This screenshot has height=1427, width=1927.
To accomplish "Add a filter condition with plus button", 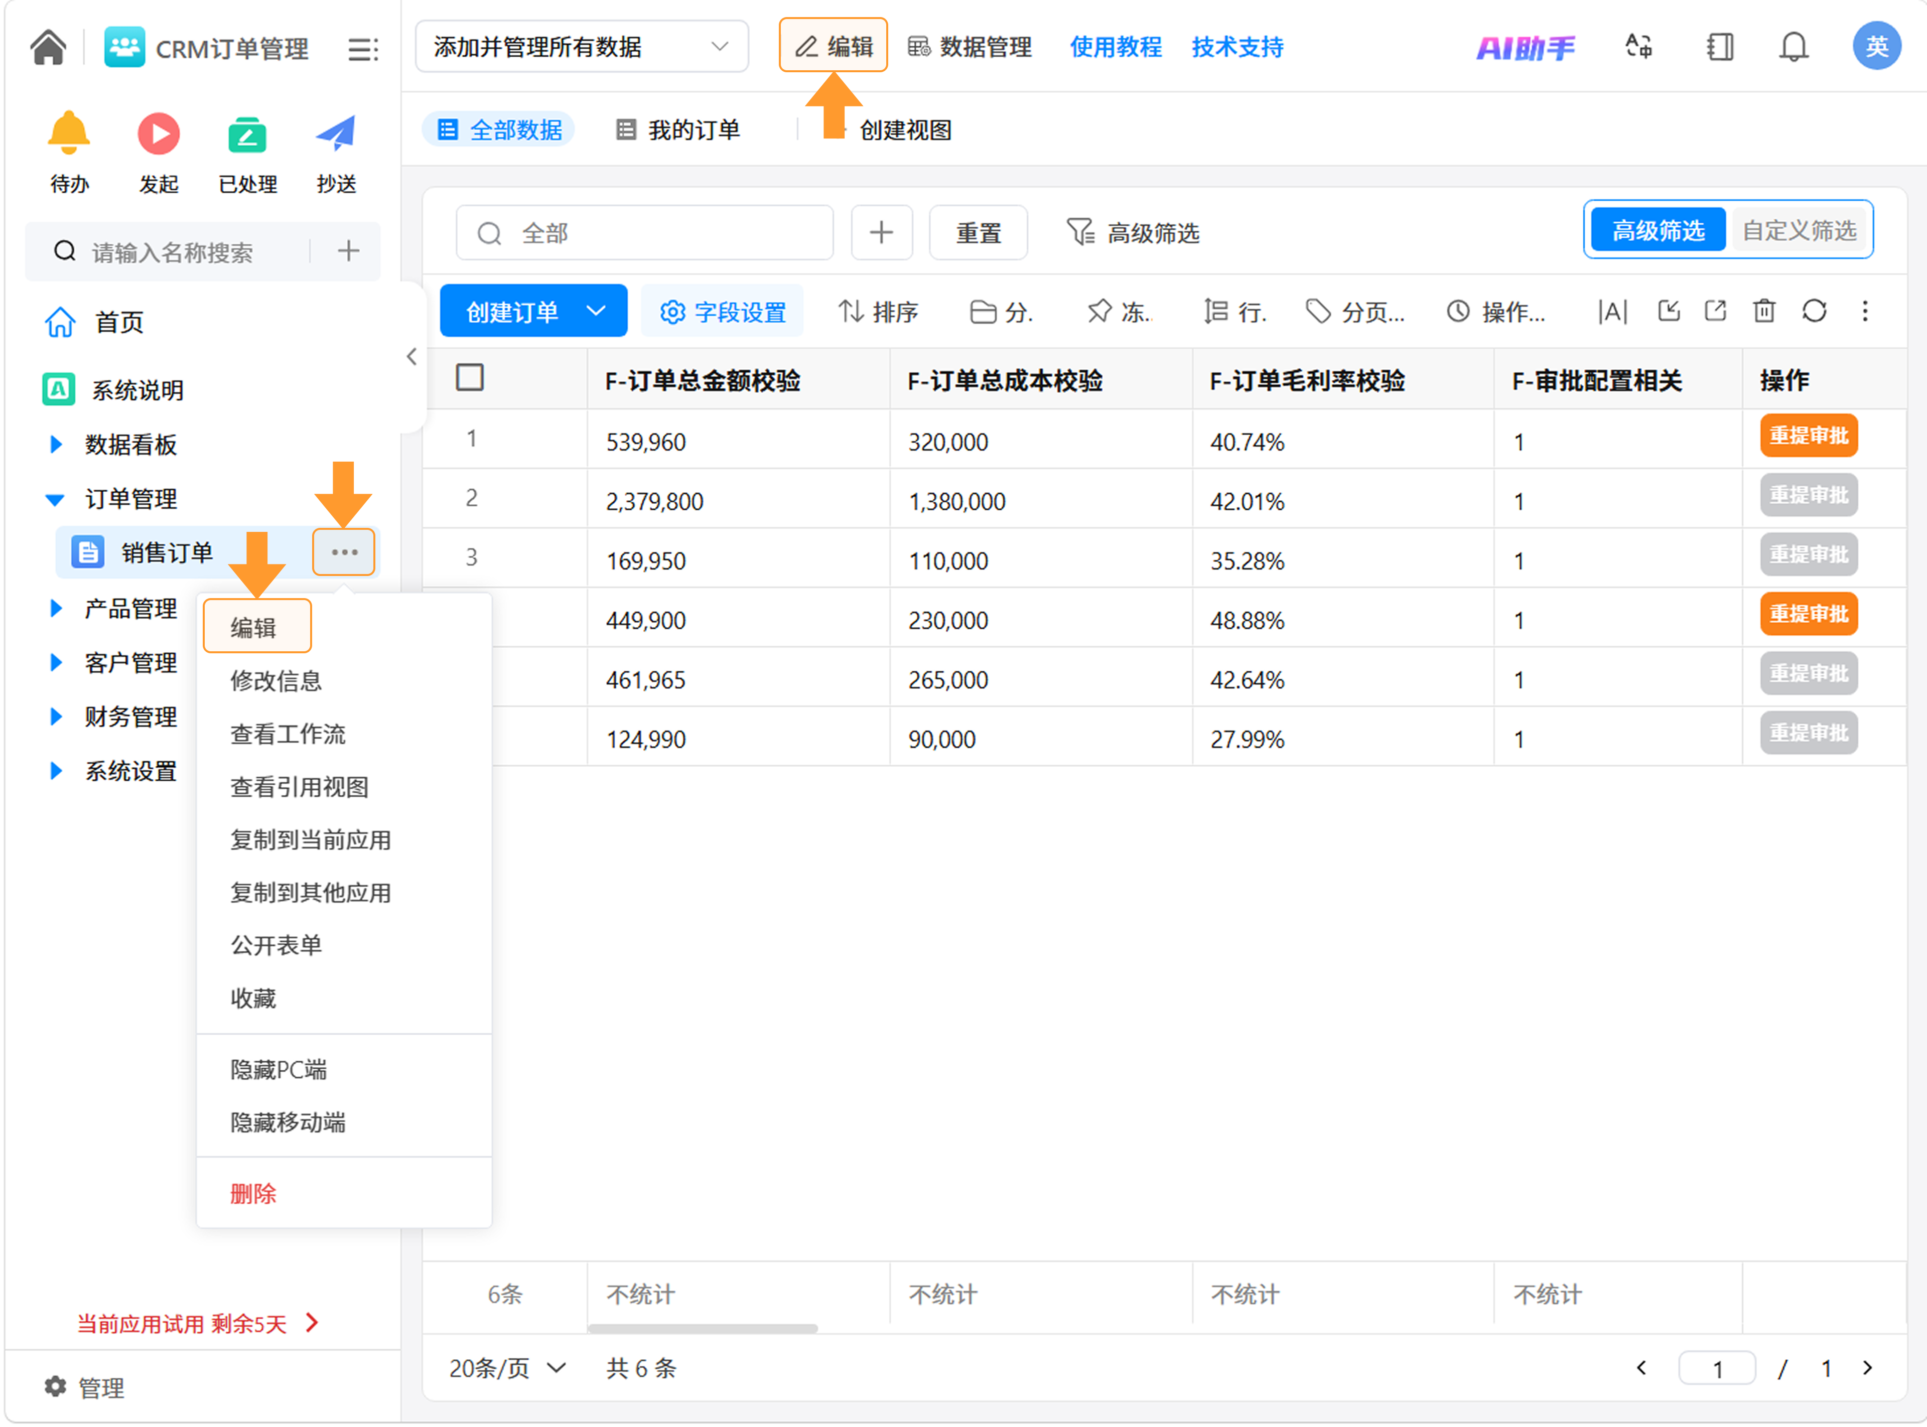I will (881, 232).
